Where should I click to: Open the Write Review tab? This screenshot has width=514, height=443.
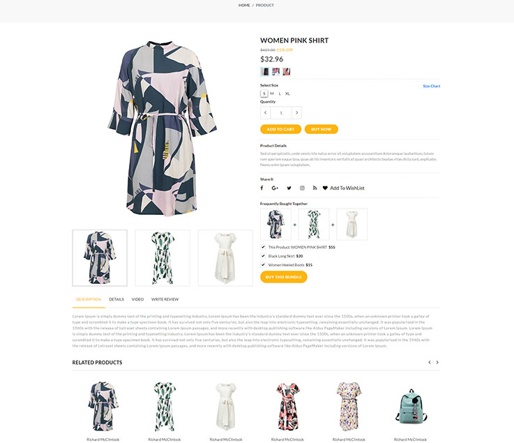[x=165, y=299]
